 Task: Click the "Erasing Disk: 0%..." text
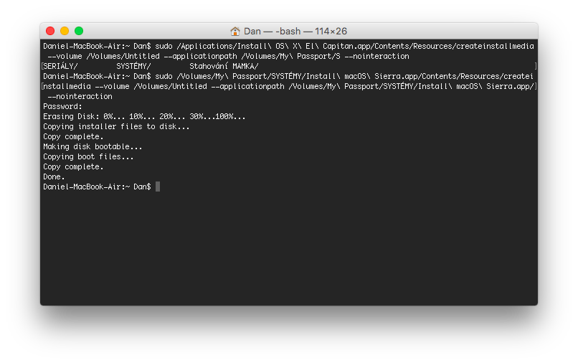[x=77, y=116]
